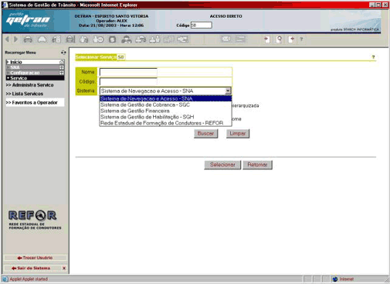The image size is (390, 284).
Task: Click the Sistema combo box arrow
Action: 228,91
